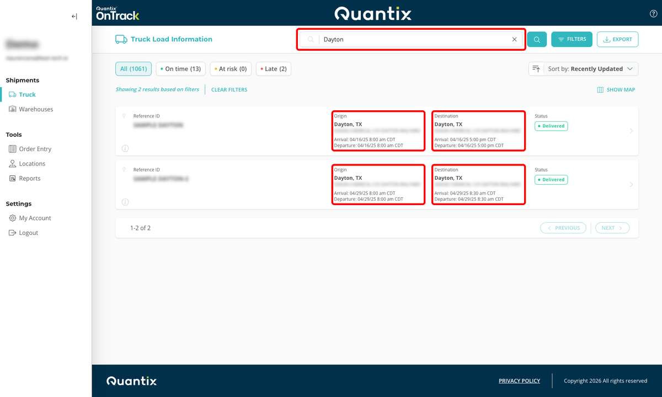Show shipments on the map view
This screenshot has height=397, width=662.
(x=616, y=89)
